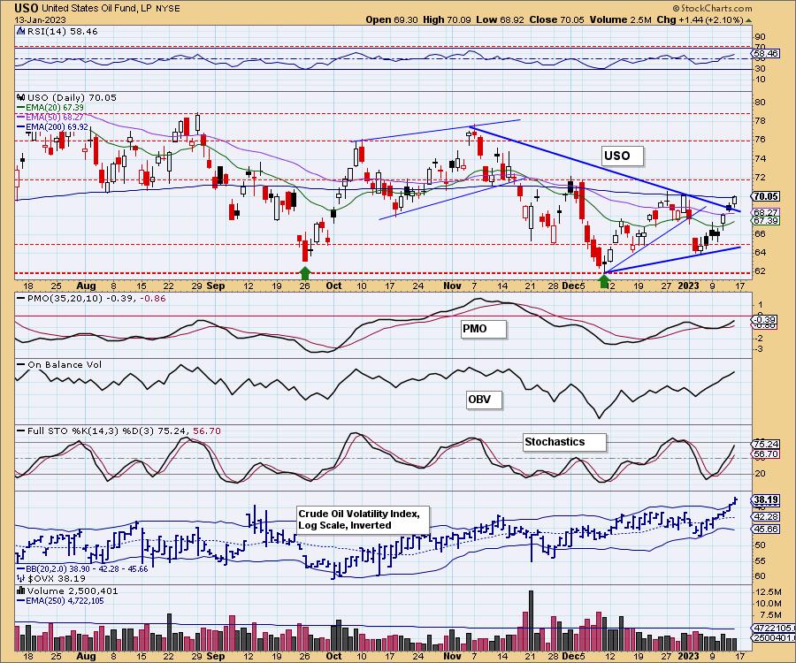Click the 12.5M volume axis label

point(769,592)
